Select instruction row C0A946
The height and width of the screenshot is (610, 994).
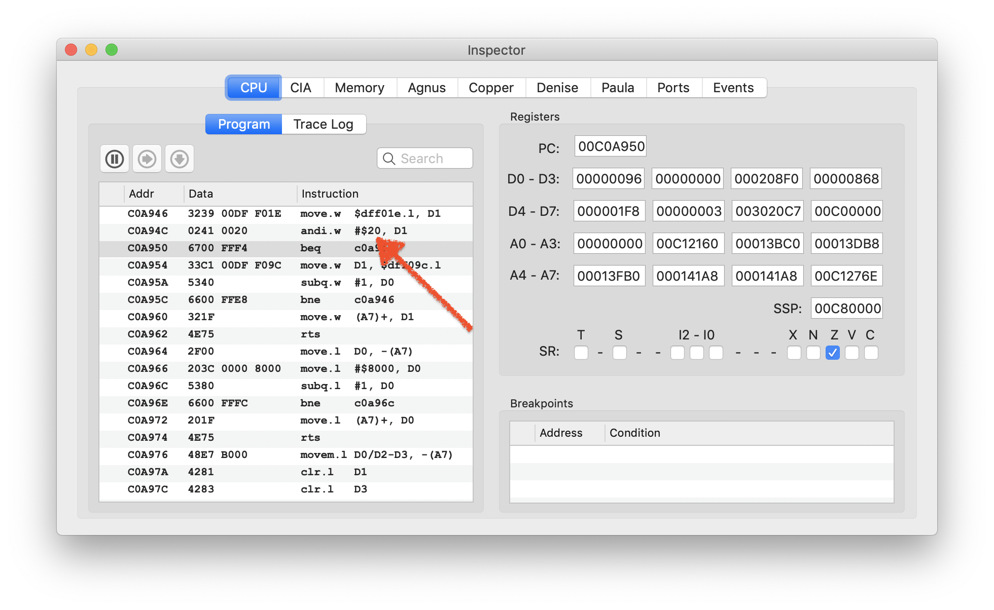tap(286, 214)
